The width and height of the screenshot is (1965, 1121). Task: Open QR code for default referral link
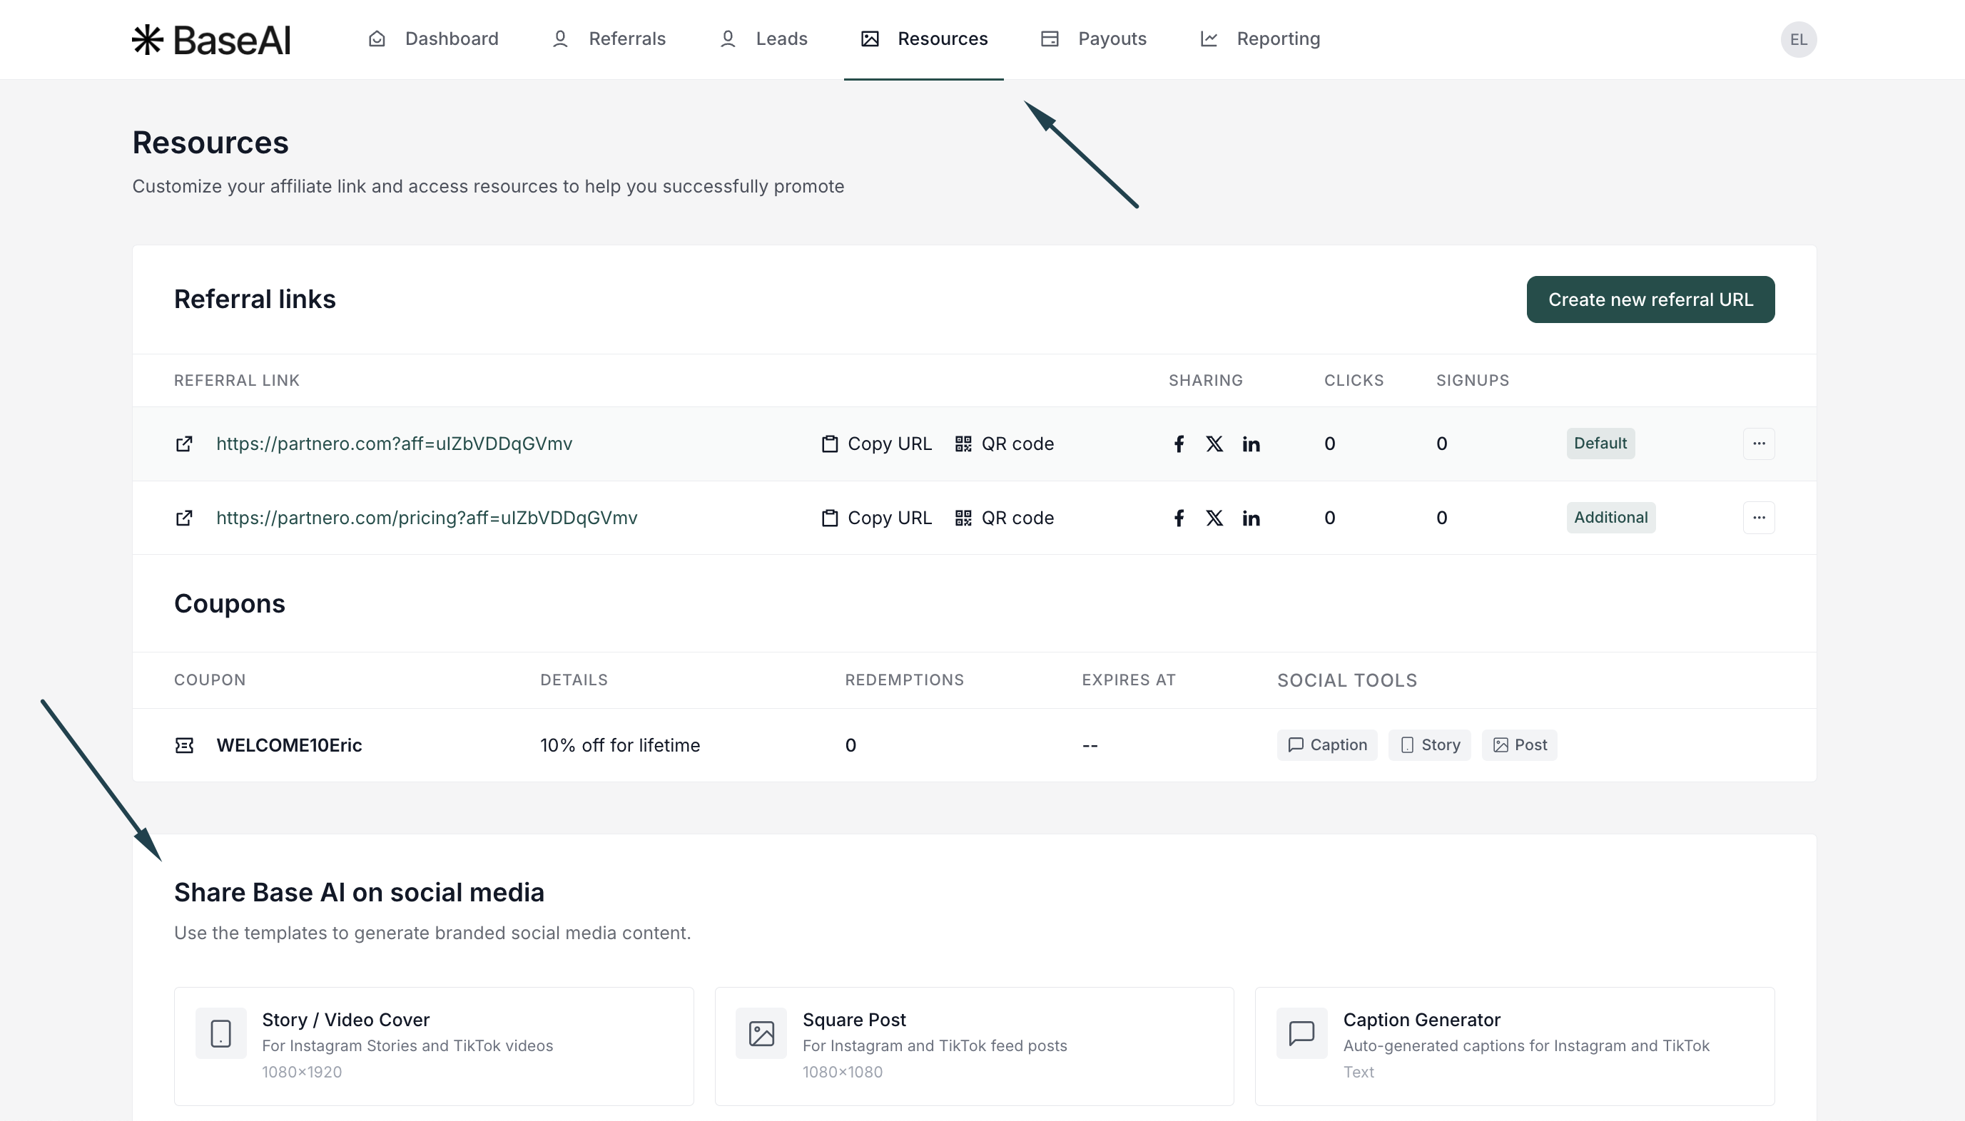(1004, 444)
